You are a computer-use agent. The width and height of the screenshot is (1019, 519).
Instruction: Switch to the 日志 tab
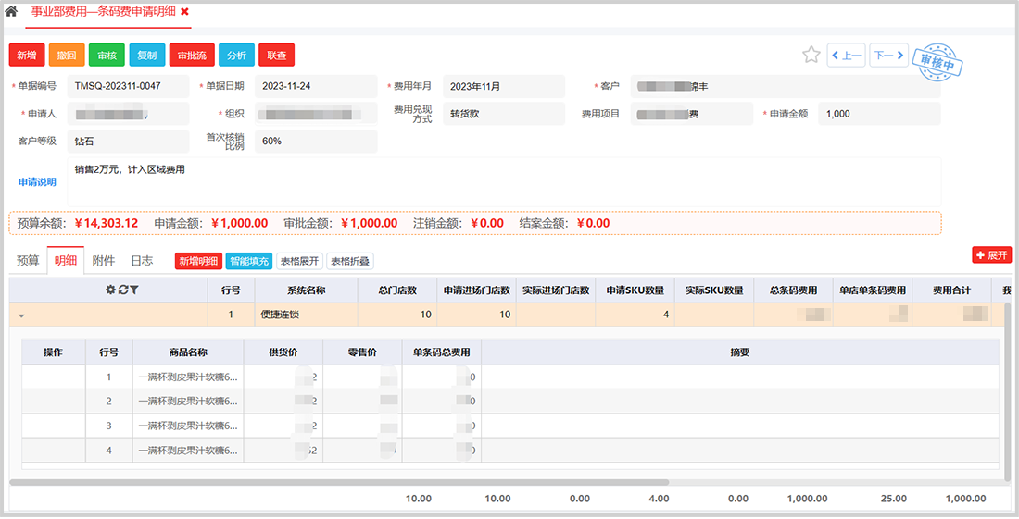click(142, 261)
